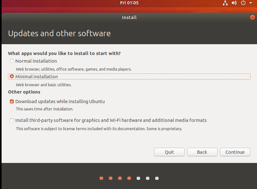Uncheck Download updates while installing Ubuntu
Screen dimensions: 257x189
coord(12,102)
